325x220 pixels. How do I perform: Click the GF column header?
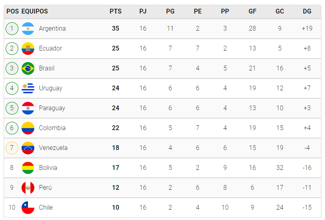tap(252, 11)
